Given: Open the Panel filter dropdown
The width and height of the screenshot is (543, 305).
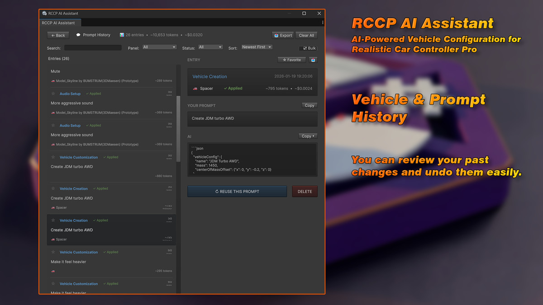Looking at the screenshot, I should [159, 47].
